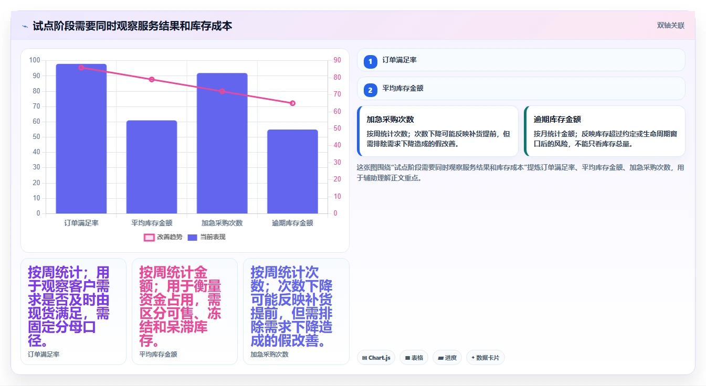Click the 逾期库存金额 card heading on the right

coord(557,120)
